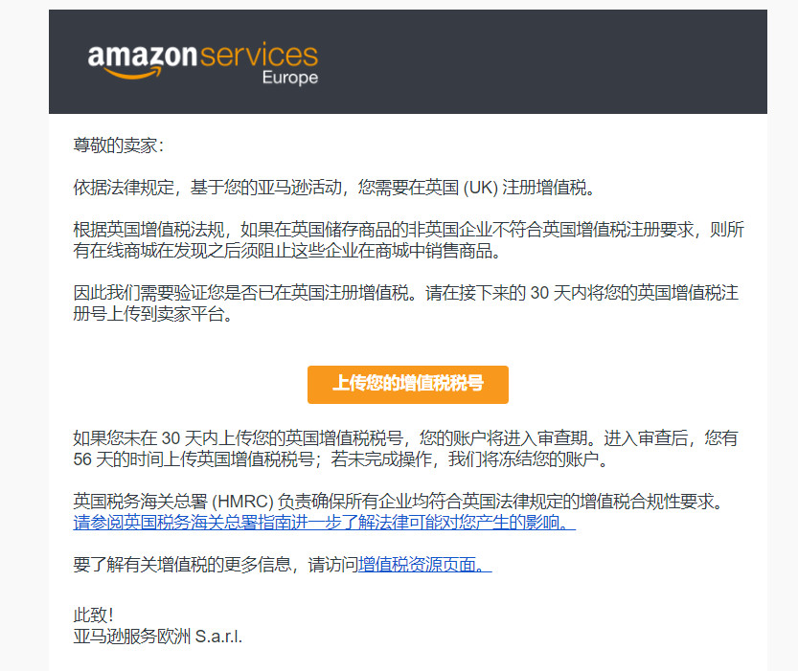Click the "Europe" text under the logo
Screen dimensions: 798x671
click(289, 78)
